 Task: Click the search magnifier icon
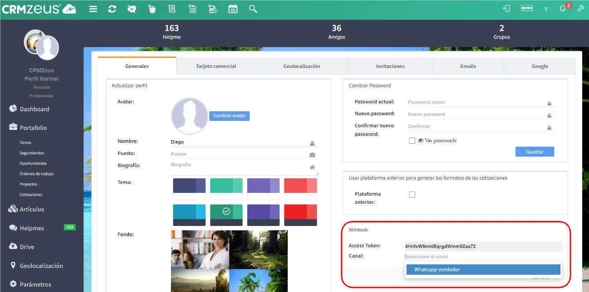(x=253, y=9)
